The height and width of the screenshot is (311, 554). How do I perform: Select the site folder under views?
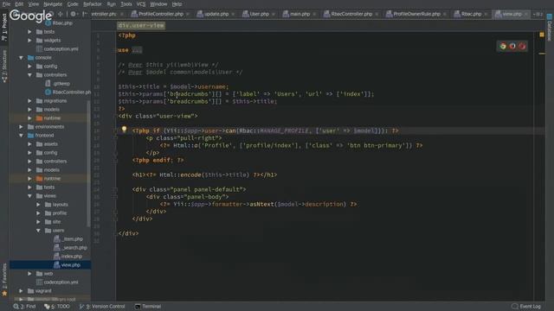(x=53, y=222)
